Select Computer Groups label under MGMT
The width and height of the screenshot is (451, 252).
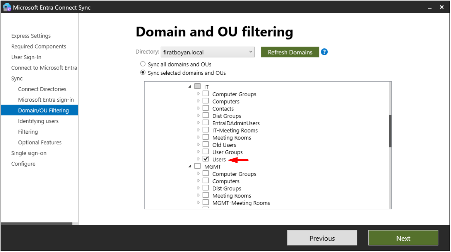coord(234,174)
